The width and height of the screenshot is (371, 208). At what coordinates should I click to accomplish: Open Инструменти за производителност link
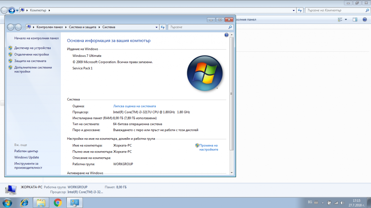tap(28, 166)
